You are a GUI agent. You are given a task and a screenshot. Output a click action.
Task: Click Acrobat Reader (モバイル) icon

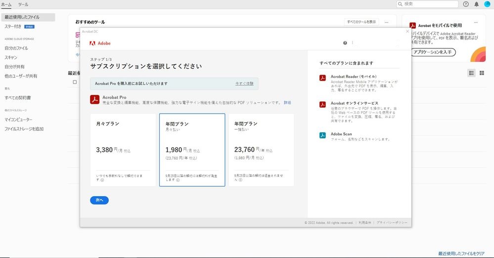(322, 78)
